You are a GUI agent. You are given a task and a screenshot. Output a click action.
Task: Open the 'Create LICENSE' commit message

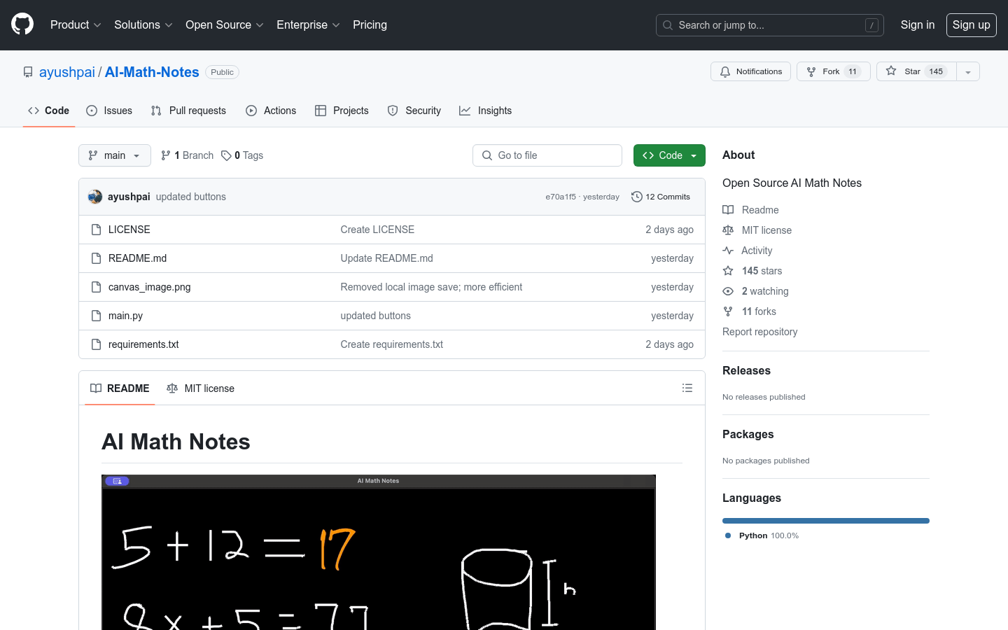pos(377,230)
